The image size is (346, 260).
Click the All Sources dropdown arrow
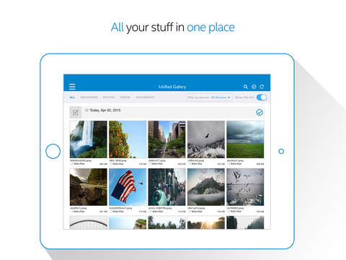(229, 97)
